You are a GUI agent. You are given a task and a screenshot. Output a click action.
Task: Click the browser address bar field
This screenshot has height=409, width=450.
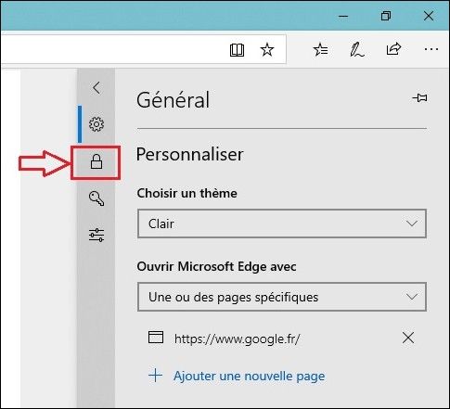(114, 49)
